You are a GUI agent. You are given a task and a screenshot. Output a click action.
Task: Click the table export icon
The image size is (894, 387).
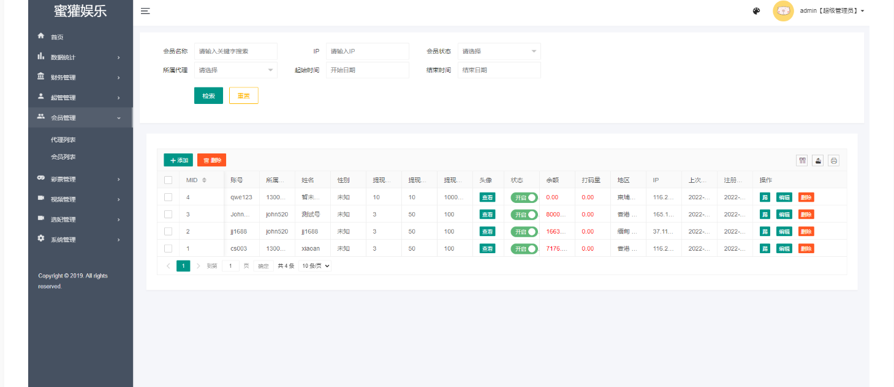click(817, 160)
